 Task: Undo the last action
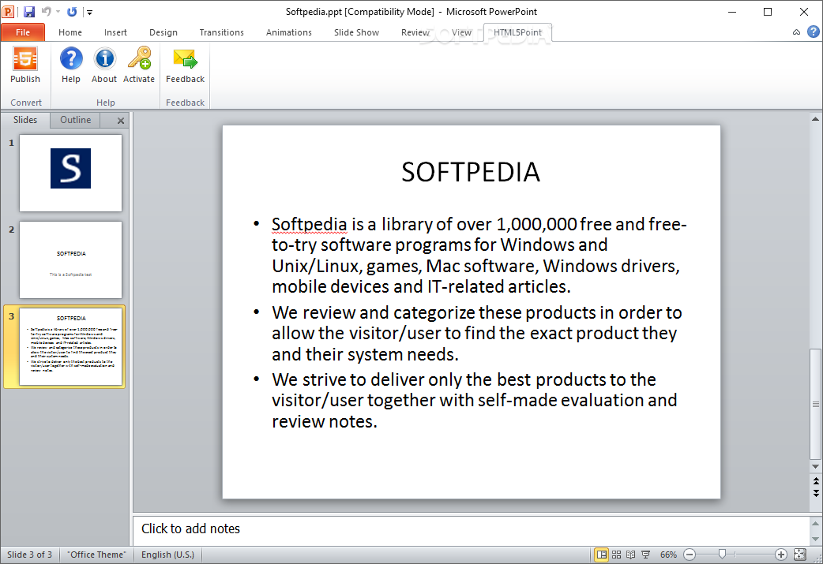coord(46,12)
